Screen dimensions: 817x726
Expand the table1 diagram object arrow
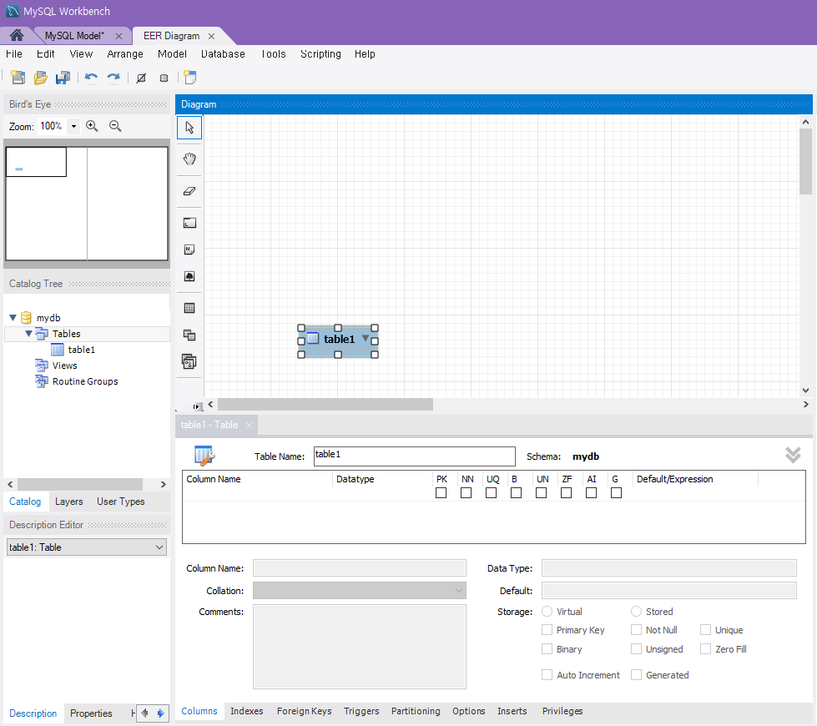[366, 338]
